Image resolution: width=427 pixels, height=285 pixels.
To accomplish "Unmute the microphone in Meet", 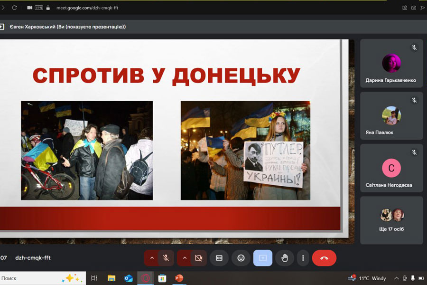I will pos(166,258).
